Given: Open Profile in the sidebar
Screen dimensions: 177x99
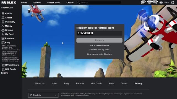Looking at the screenshot, I should click(x=9, y=13).
